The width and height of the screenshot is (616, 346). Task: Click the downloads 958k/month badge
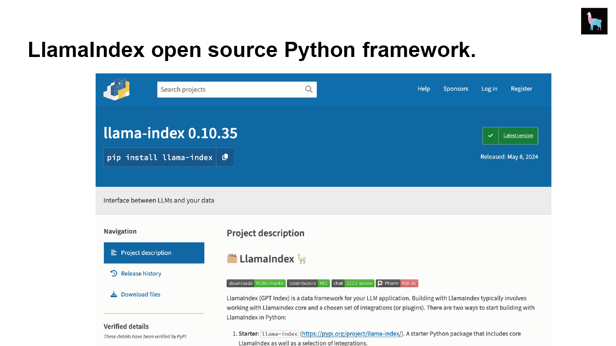click(256, 283)
